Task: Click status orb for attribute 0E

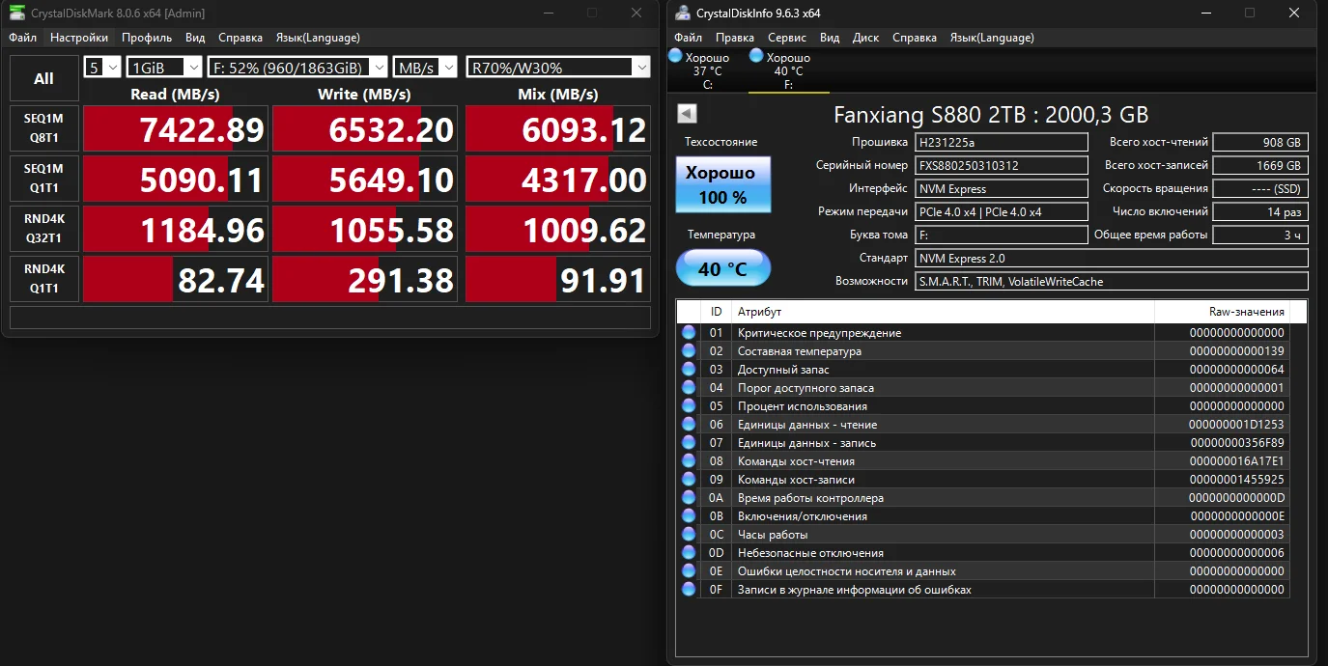Action: (689, 570)
